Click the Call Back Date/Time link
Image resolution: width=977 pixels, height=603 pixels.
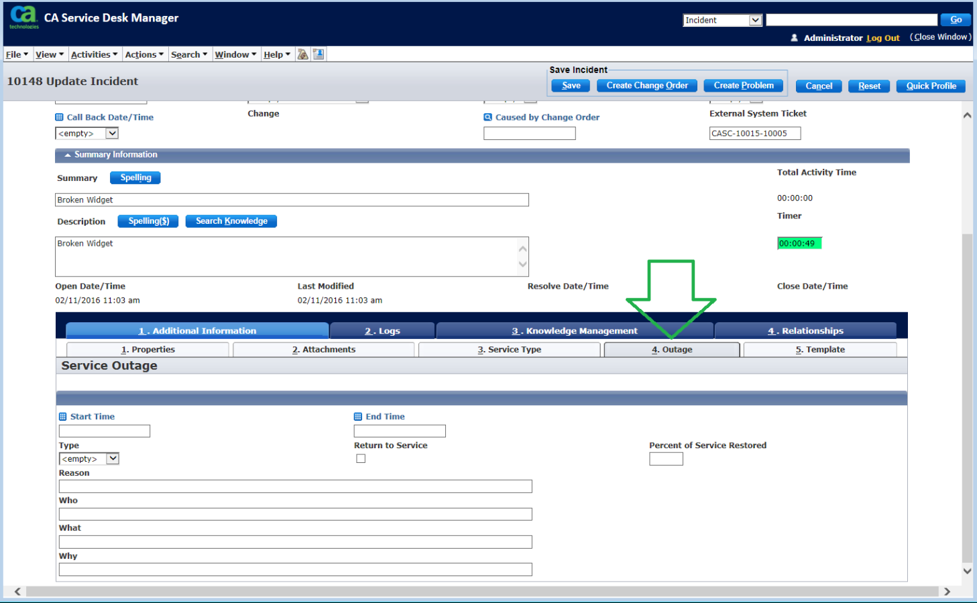point(110,117)
